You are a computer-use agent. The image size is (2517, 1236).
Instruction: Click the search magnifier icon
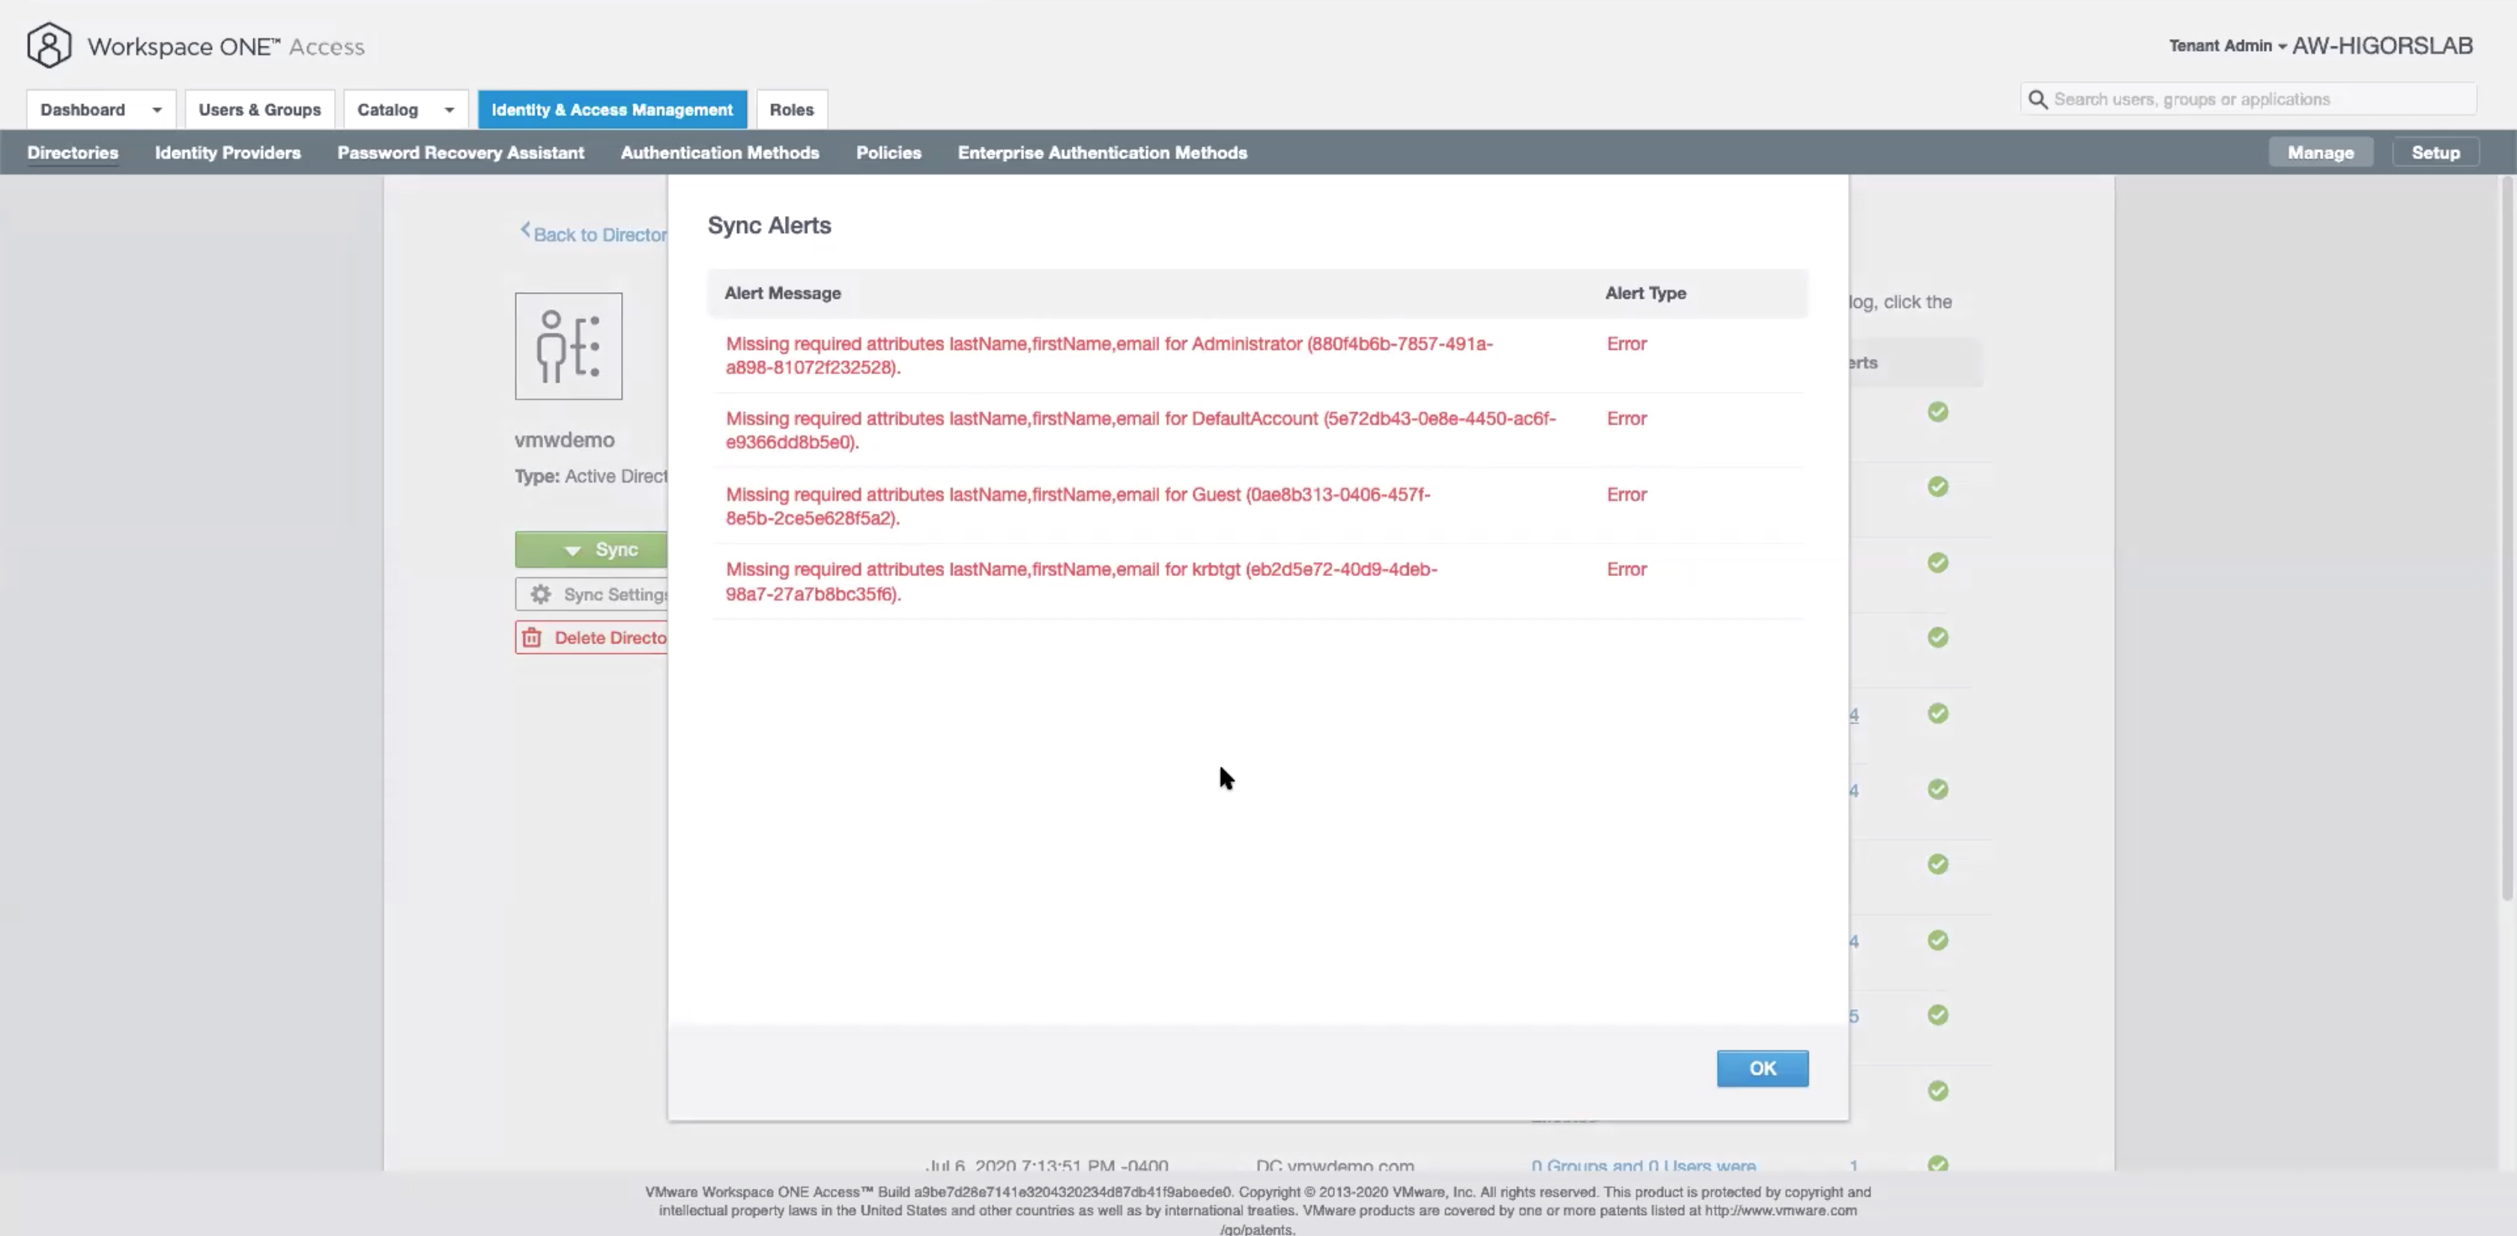tap(2038, 100)
